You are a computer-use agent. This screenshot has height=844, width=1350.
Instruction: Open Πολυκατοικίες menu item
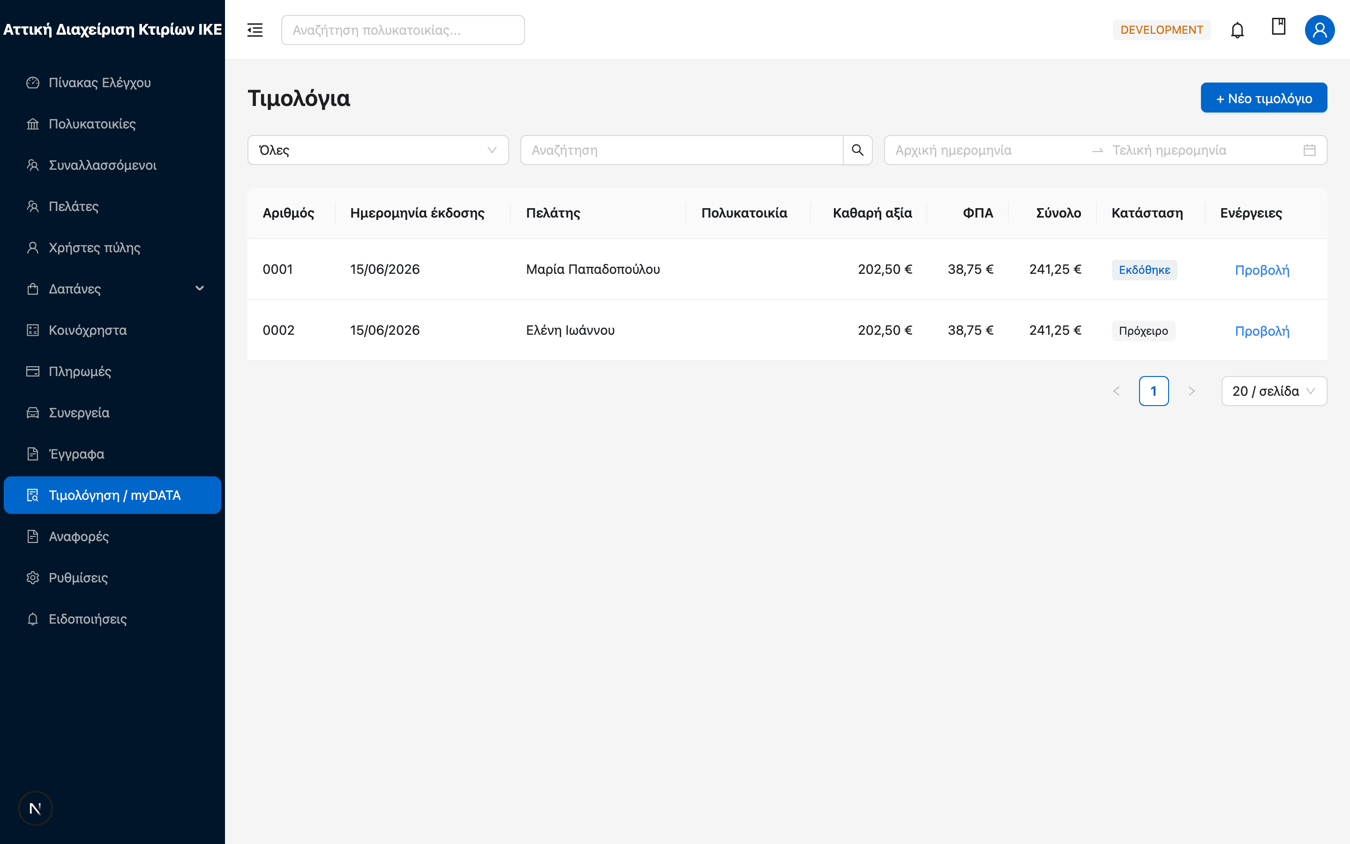tap(112, 124)
